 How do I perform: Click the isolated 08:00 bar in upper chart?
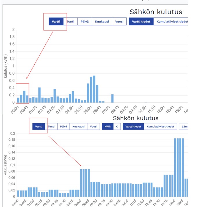(112, 98)
